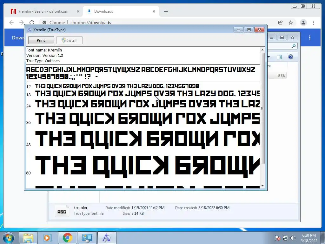Expand the Explorer view options dropdown arrow

(x=269, y=57)
